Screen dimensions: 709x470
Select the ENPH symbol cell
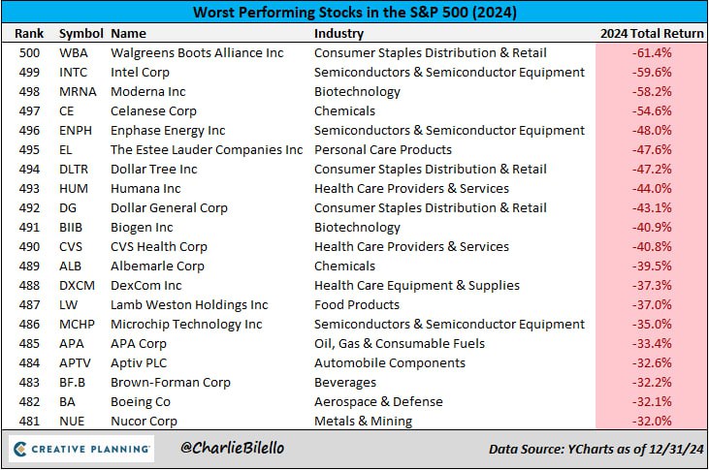pyautogui.click(x=76, y=131)
